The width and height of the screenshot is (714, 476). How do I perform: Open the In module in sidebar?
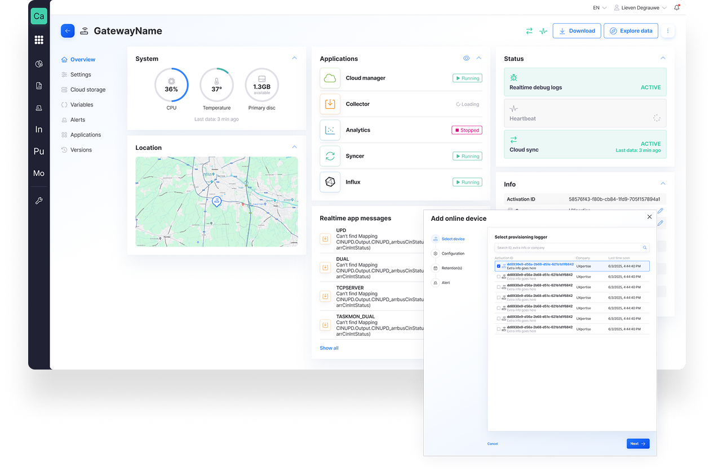[39, 130]
